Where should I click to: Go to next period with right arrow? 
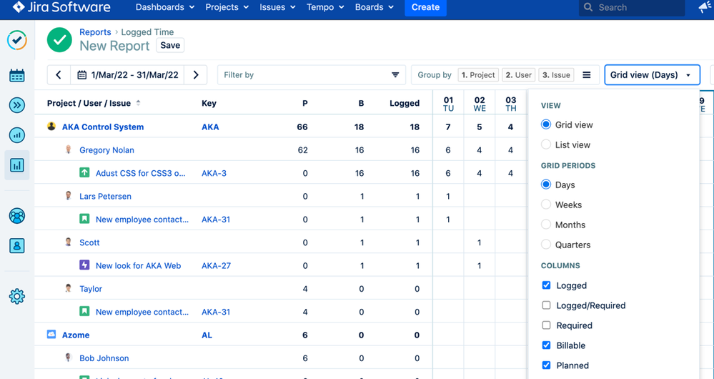click(196, 74)
